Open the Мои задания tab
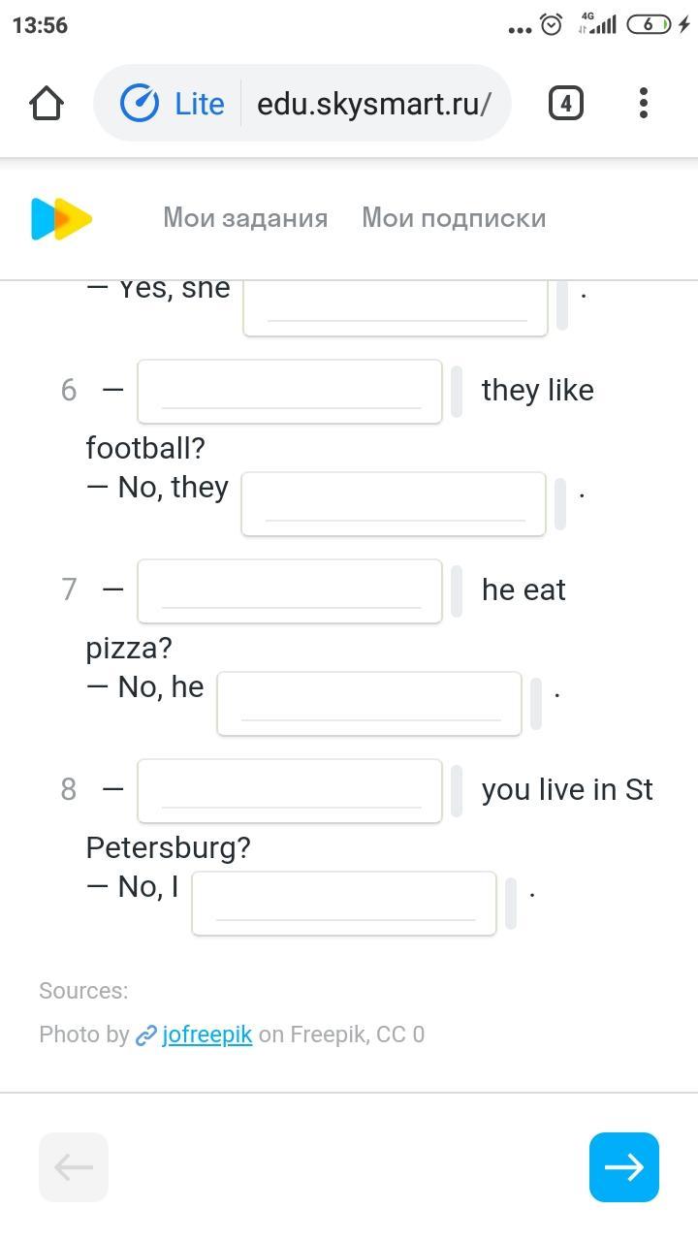Screen dimensions: 698x1241 (x=245, y=218)
